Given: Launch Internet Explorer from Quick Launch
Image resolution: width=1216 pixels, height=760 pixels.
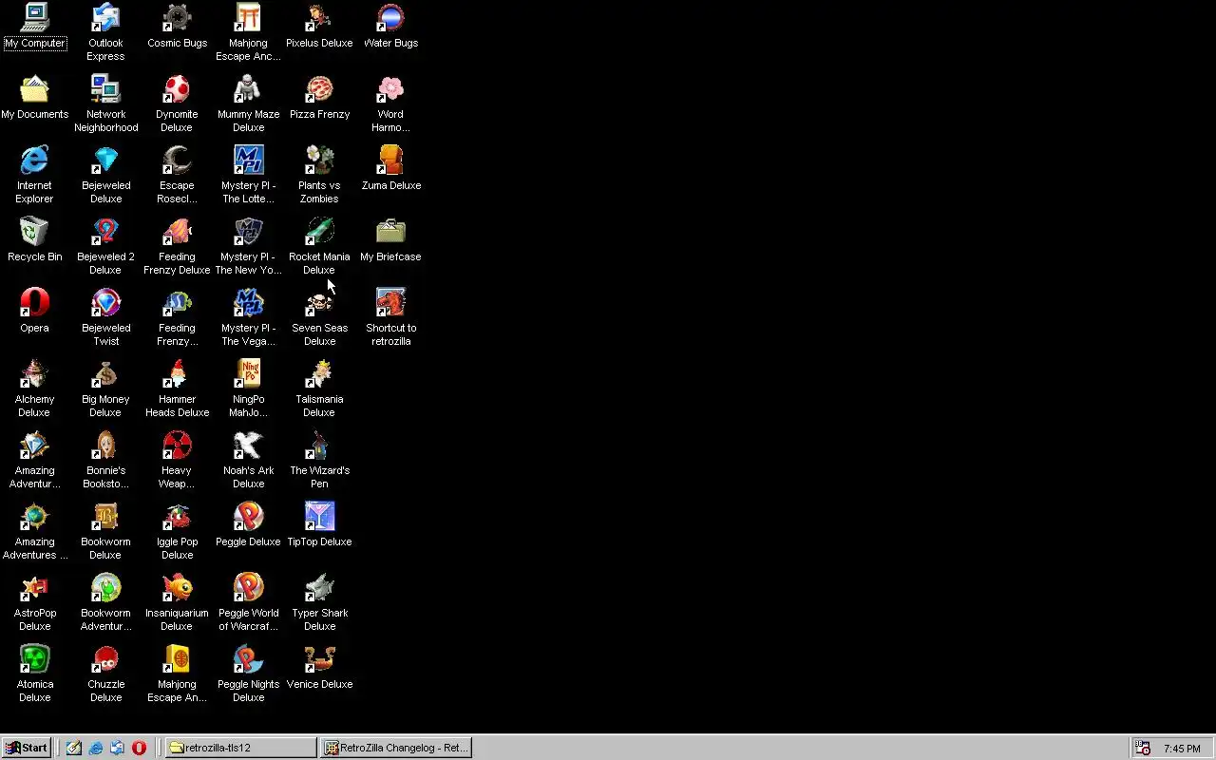Looking at the screenshot, I should point(96,748).
